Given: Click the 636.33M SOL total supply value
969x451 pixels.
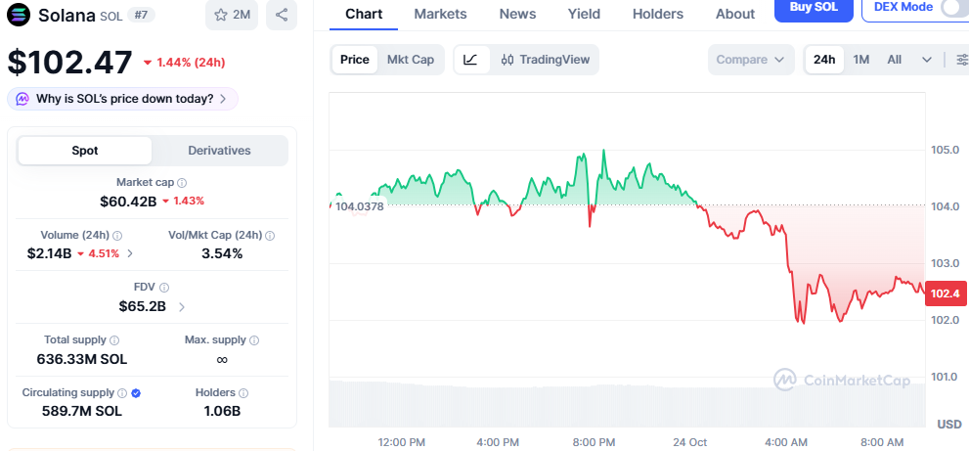Looking at the screenshot, I should click(x=81, y=359).
